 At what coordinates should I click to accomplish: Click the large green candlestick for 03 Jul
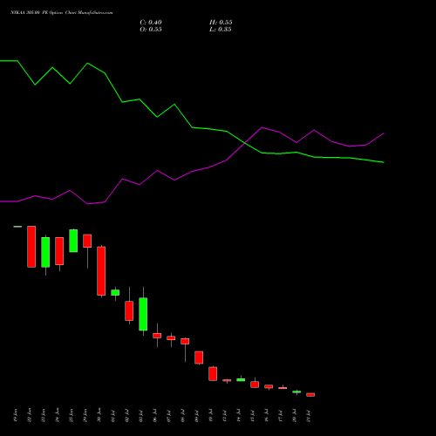(143, 314)
